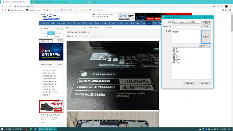Open QnA in the site navigation
This screenshot has height=131, width=233.
[x=58, y=23]
